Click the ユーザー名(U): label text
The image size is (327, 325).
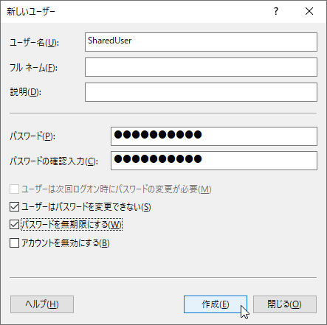point(34,43)
